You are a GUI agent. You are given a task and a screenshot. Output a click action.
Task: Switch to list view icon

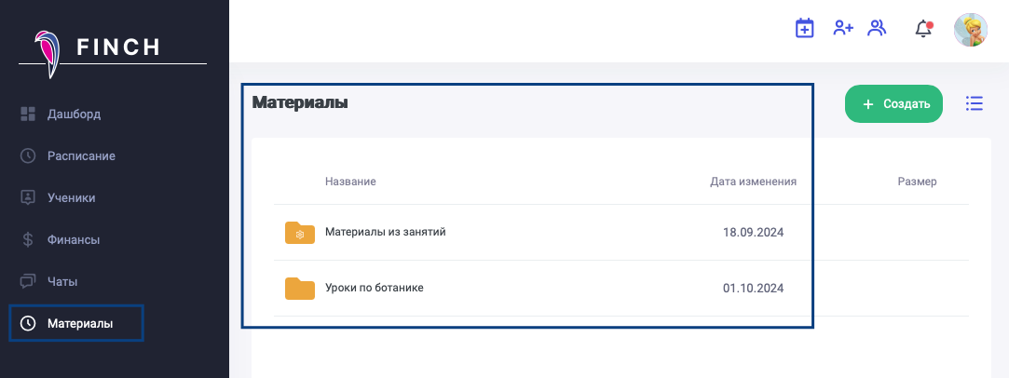975,103
